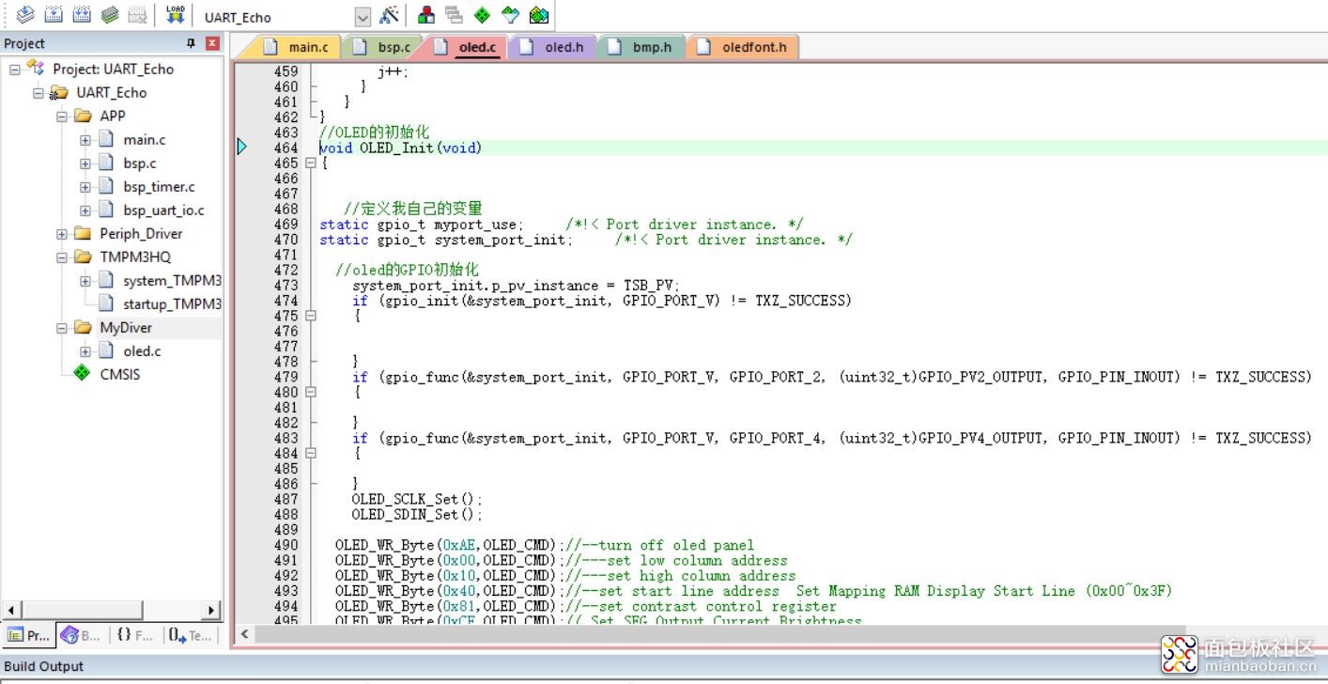Expand the system_TMPM3 file node

click(85, 280)
